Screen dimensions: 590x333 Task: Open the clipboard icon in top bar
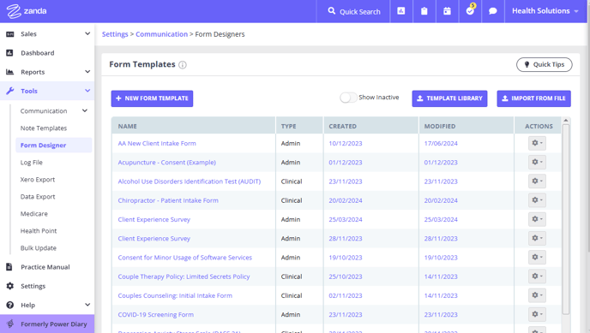(424, 11)
